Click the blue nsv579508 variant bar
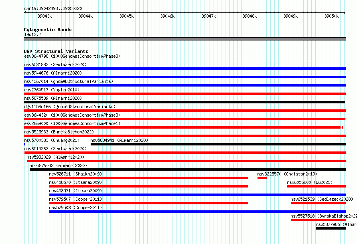357x244 pixels. click(197, 212)
